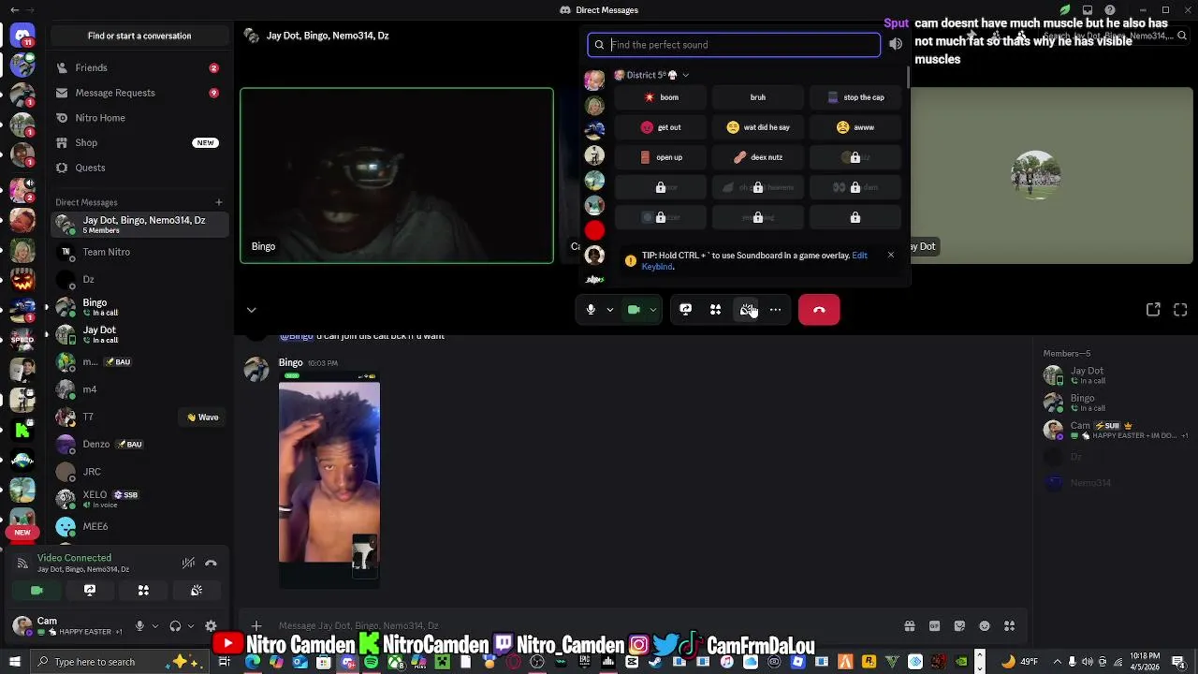
Task: Collapse the call area chevron
Action: [251, 310]
